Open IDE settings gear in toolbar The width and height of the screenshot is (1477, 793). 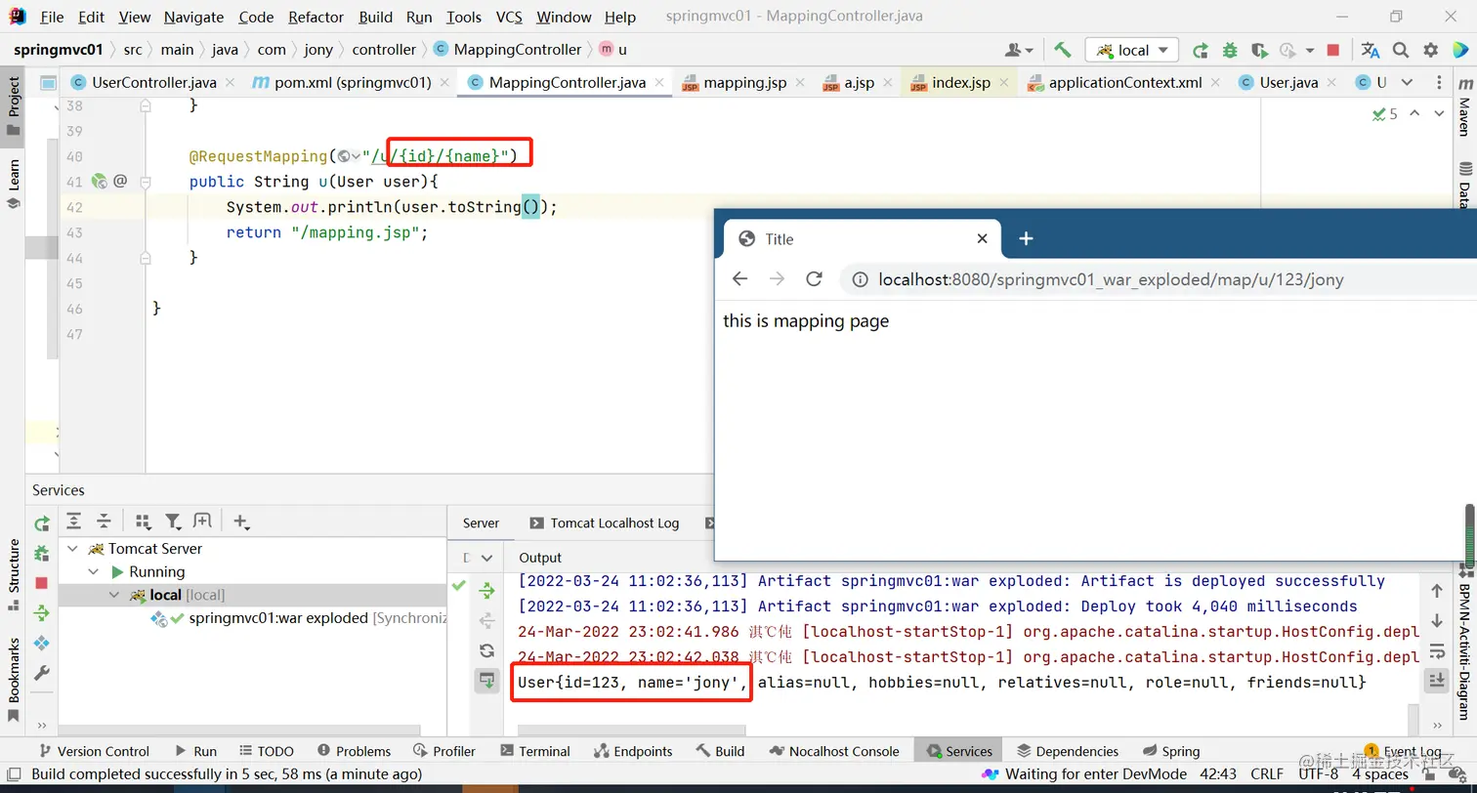click(1431, 50)
